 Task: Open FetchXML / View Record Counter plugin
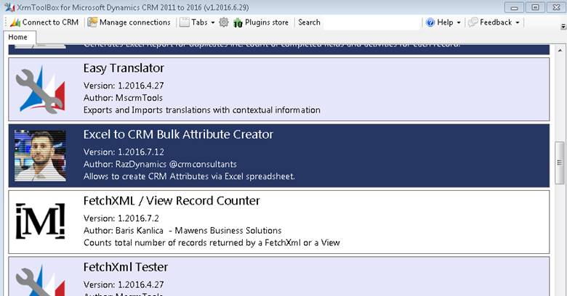click(172, 201)
